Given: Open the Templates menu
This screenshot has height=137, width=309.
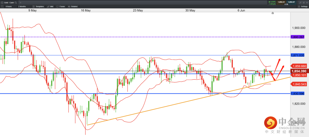Looking at the screenshot, I should (38, 6).
